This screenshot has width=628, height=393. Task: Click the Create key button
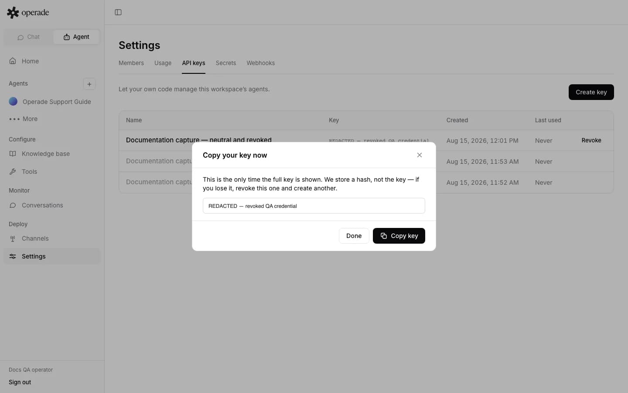[x=591, y=92]
